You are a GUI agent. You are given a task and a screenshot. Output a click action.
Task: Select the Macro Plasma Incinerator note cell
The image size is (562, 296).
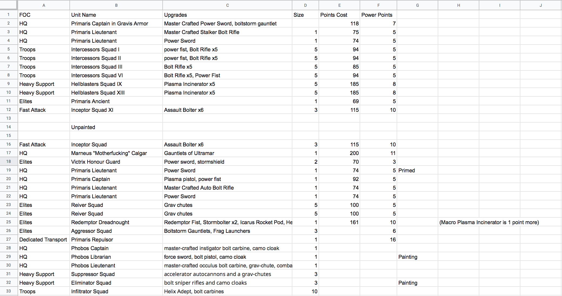[489, 222]
